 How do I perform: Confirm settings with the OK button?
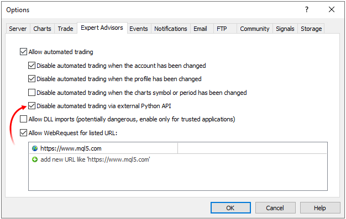230,208
